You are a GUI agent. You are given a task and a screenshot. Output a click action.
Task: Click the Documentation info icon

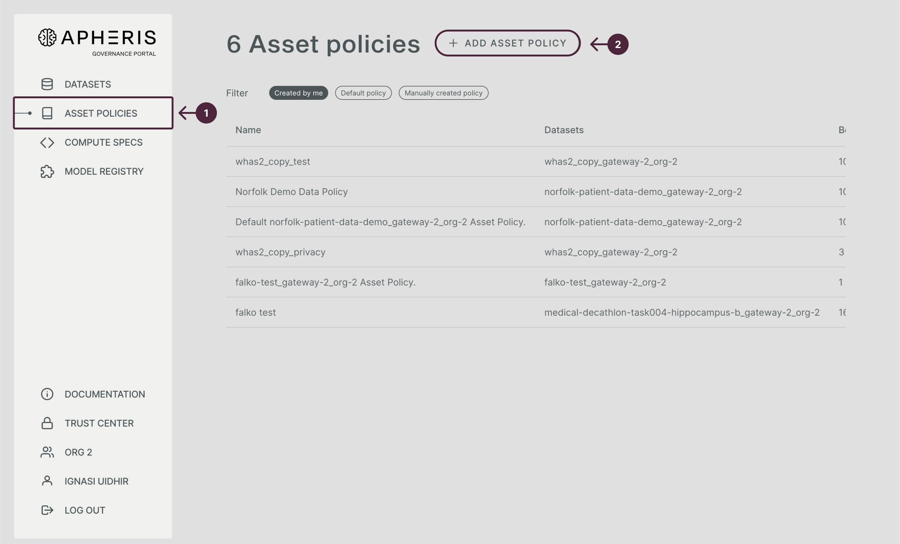47,394
